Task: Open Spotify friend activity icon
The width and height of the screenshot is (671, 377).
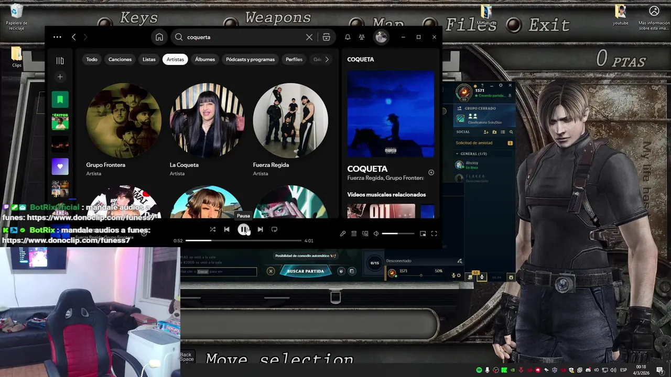Action: click(362, 37)
